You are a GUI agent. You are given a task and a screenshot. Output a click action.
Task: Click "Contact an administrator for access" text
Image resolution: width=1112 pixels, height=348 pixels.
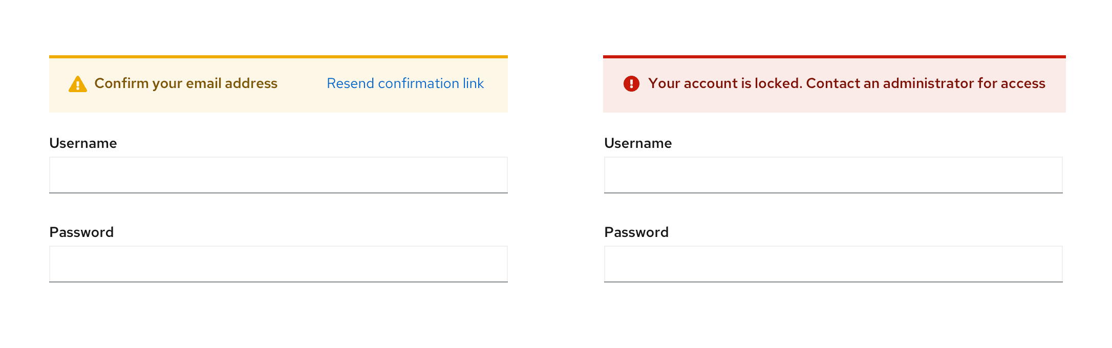click(926, 83)
